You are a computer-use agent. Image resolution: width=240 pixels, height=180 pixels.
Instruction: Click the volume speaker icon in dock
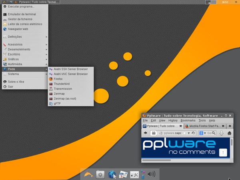tap(152, 174)
